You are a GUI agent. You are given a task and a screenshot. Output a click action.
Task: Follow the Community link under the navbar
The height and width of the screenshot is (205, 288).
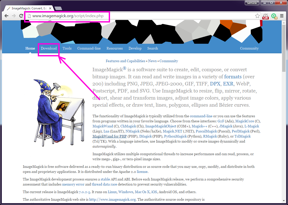pyautogui.click(x=169, y=61)
